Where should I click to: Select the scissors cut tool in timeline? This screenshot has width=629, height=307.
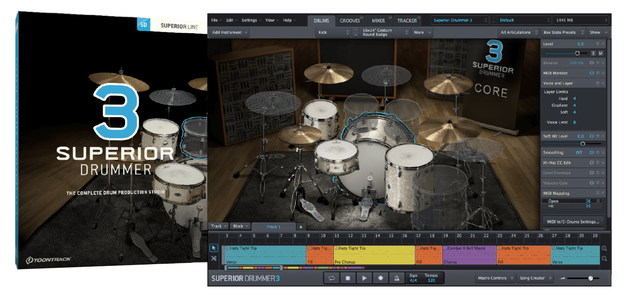(213, 259)
